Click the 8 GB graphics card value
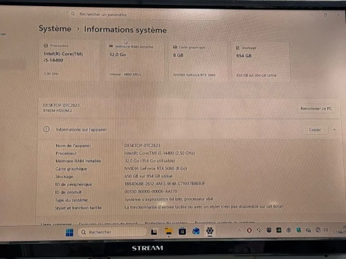 178,55
